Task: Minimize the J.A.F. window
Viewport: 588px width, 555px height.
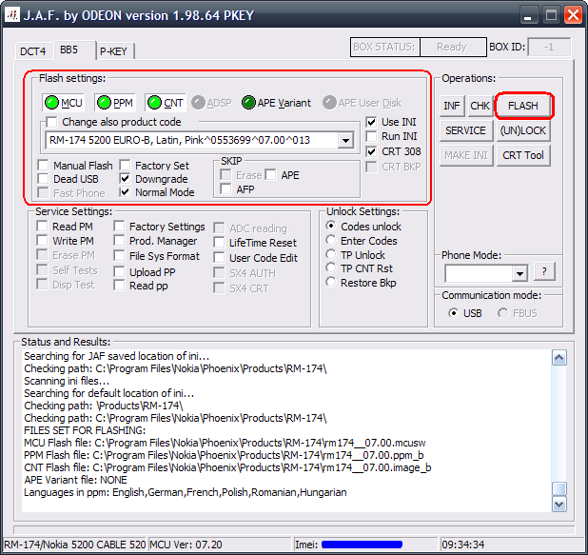Action: [x=528, y=16]
